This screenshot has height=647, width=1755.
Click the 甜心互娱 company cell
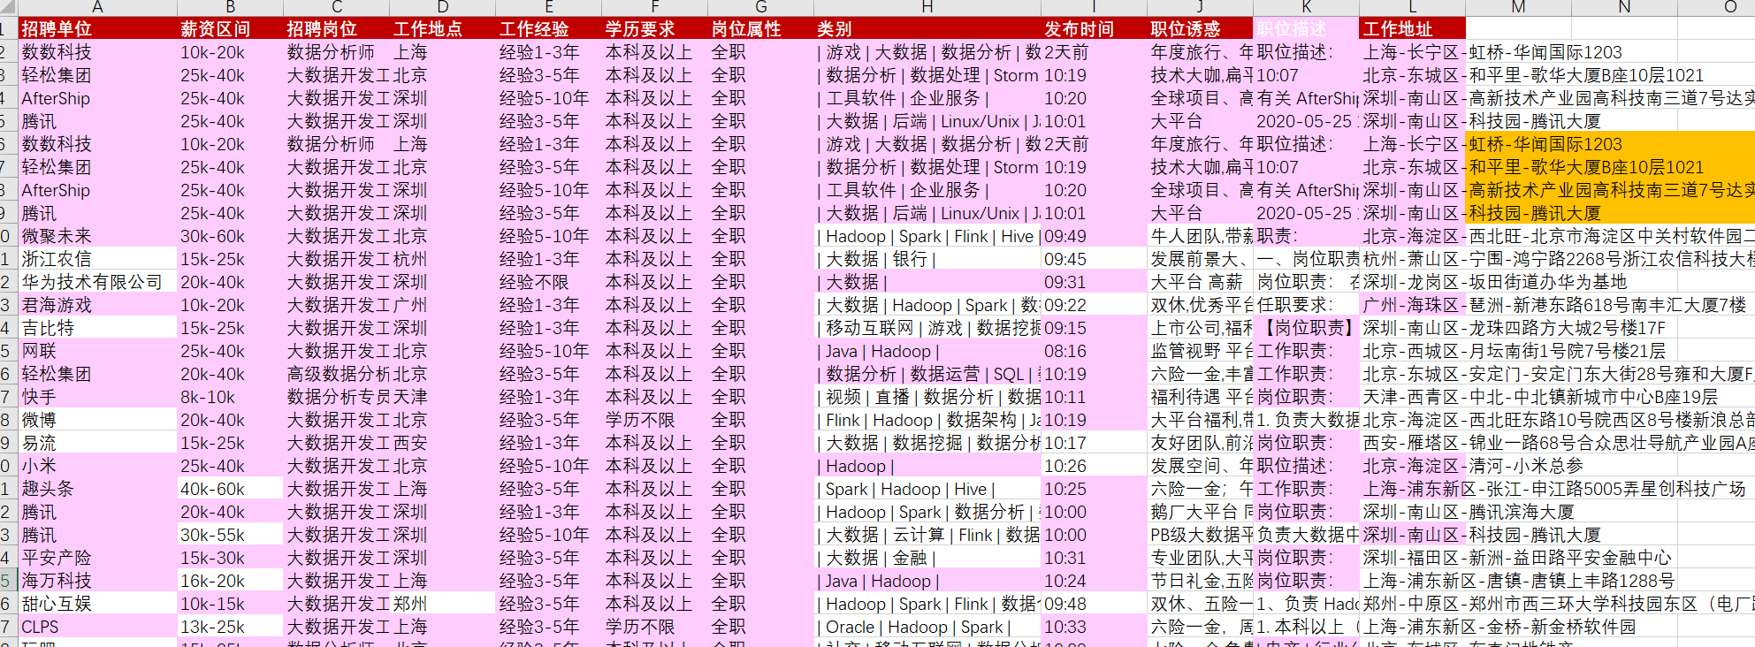click(x=97, y=604)
